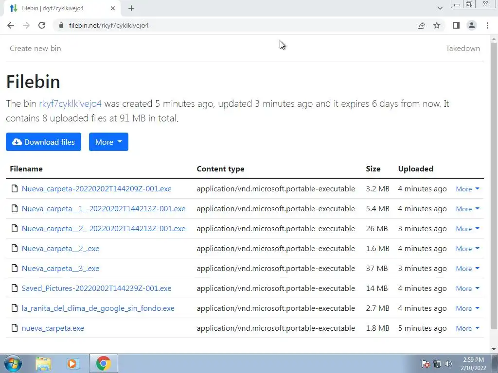Click the Create new bin link
The height and width of the screenshot is (373, 498).
click(35, 48)
